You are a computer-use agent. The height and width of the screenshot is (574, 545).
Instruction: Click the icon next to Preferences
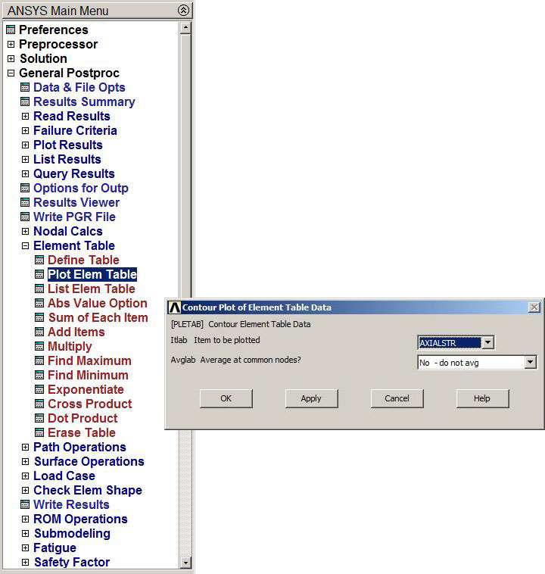point(11,30)
